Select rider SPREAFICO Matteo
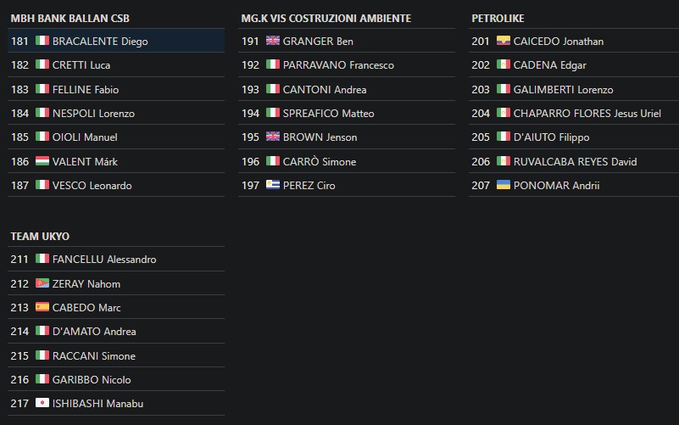Screen dimensions: 679x425 pos(328,113)
